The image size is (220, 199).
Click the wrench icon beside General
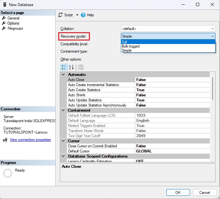click(x=4, y=18)
